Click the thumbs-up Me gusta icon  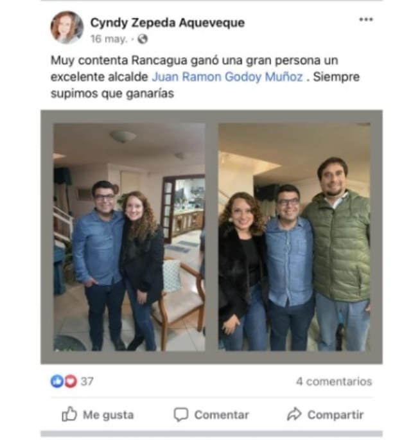click(69, 414)
